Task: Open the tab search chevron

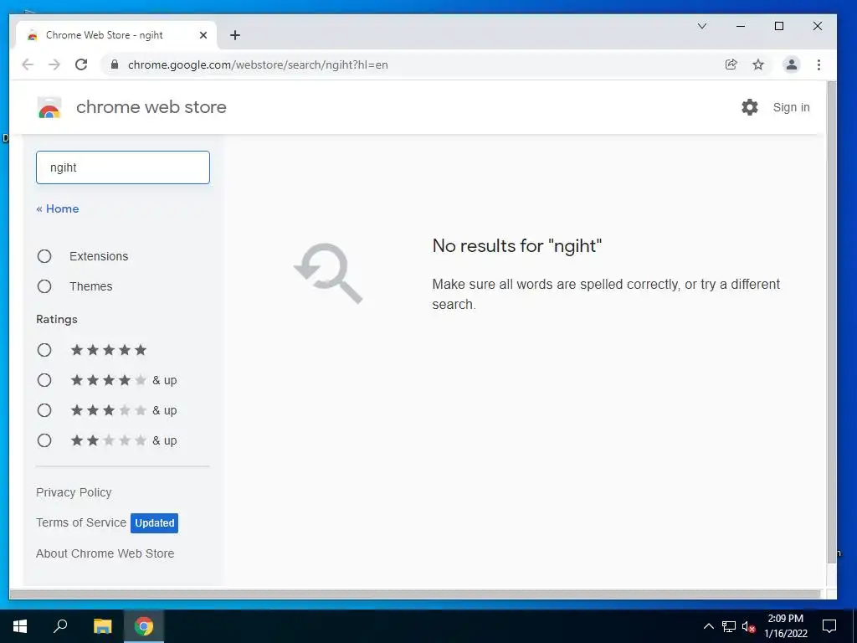Action: (x=702, y=26)
